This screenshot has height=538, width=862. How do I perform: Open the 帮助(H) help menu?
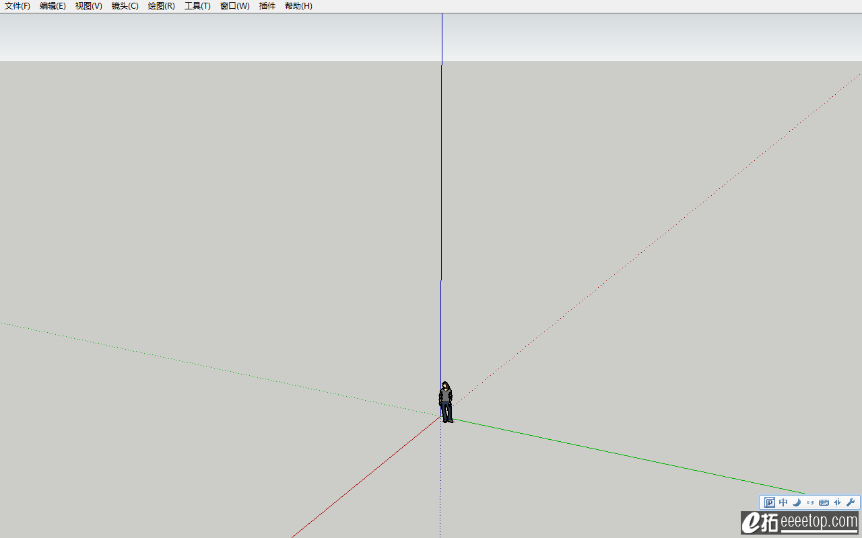pos(298,6)
